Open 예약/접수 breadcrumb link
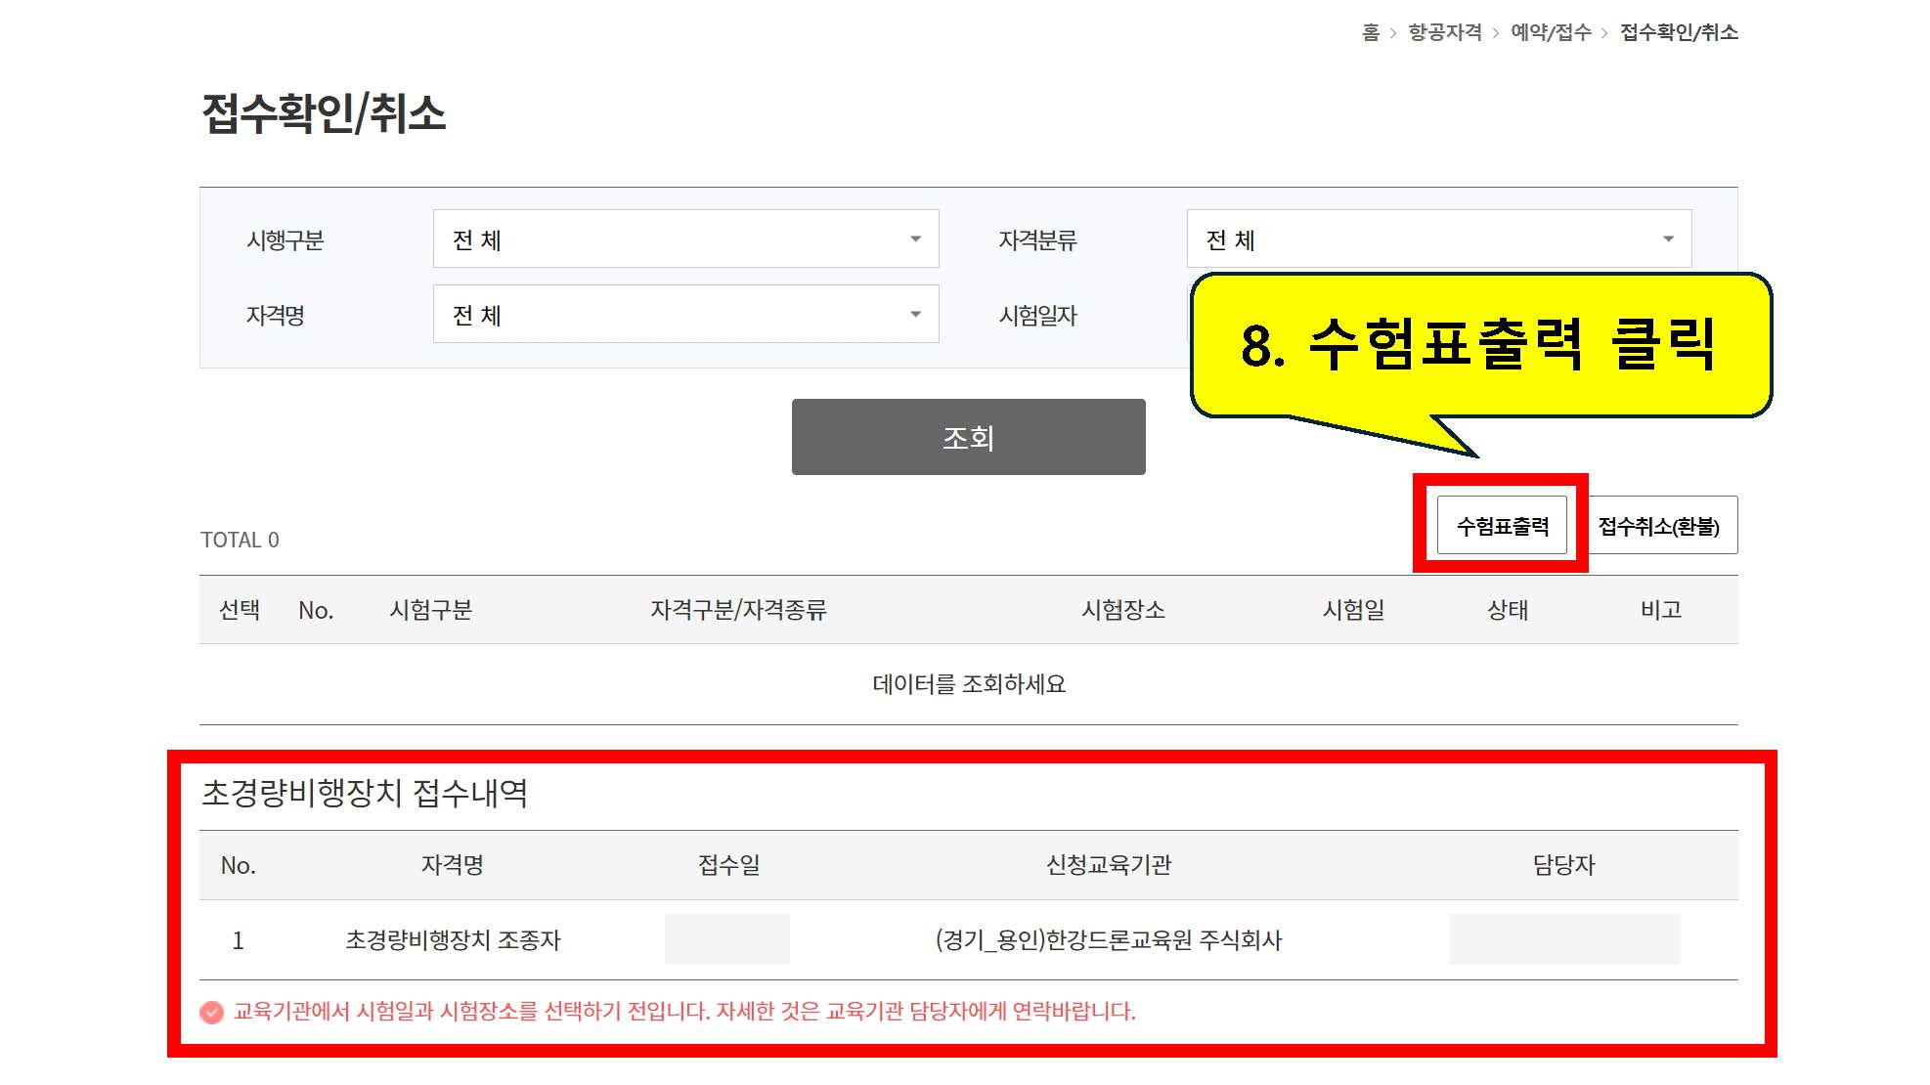Screen dimensions: 1930x1085 click(1551, 32)
